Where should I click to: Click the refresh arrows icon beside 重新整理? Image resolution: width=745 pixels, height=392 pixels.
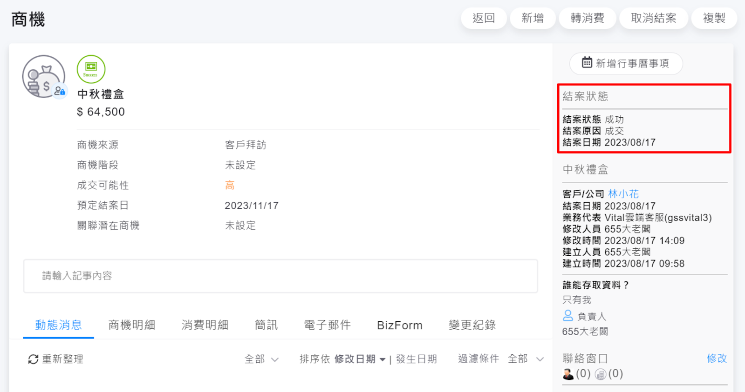(x=33, y=359)
